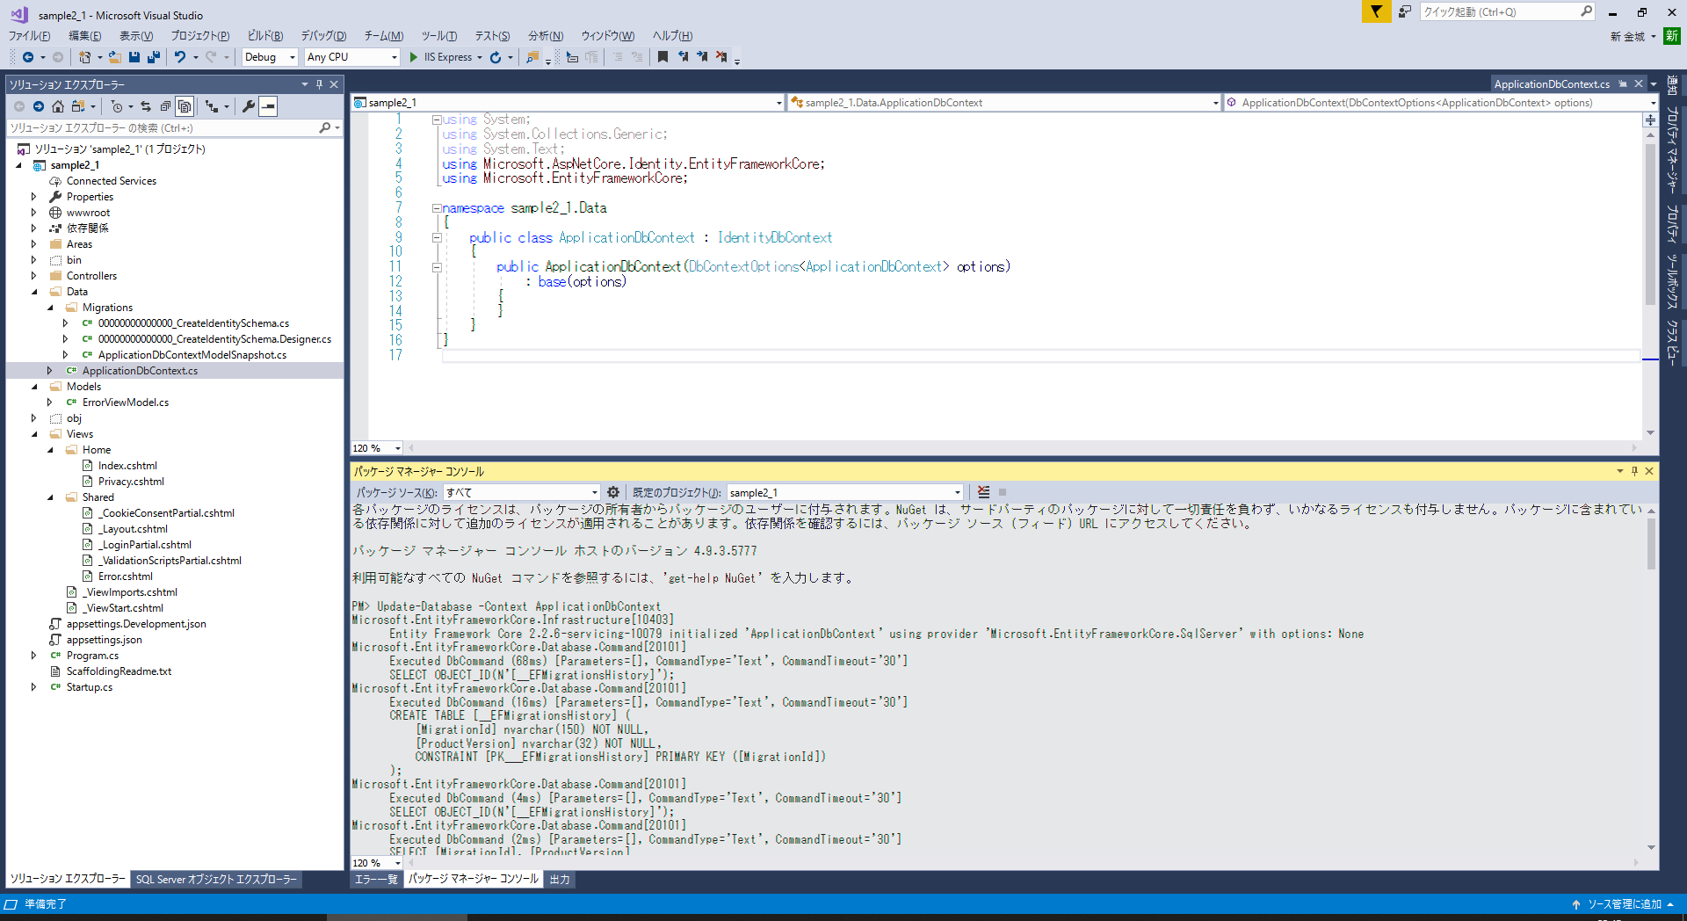The image size is (1687, 921).
Task: Click the Home icon in Solution Explorer
Action: tap(58, 106)
